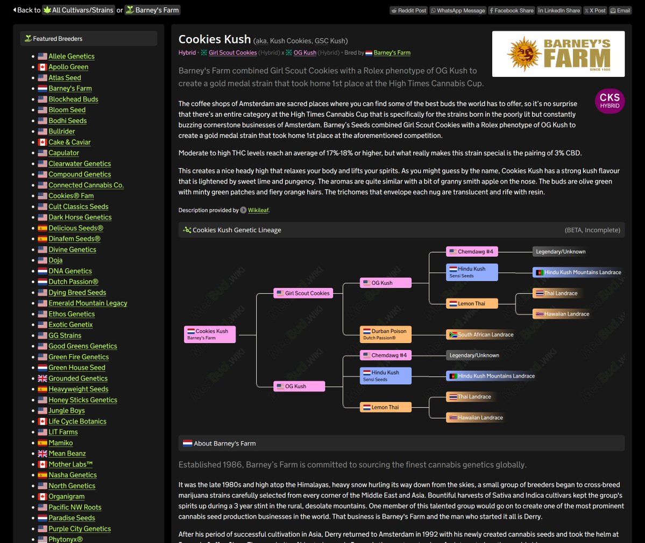The image size is (645, 543).
Task: Open DNA Genetics breeder link
Action: [x=70, y=271]
